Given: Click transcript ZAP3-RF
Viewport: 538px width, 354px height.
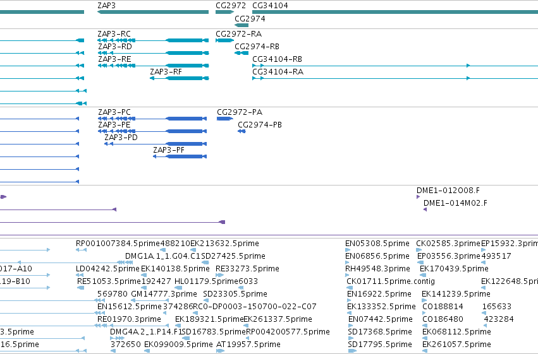Looking at the screenshot, I should pyautogui.click(x=166, y=72).
